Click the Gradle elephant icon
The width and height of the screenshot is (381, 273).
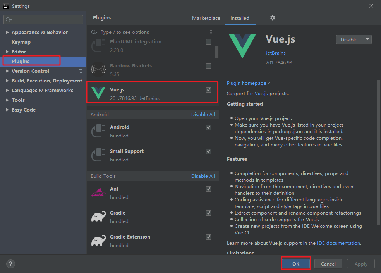pos(98,216)
